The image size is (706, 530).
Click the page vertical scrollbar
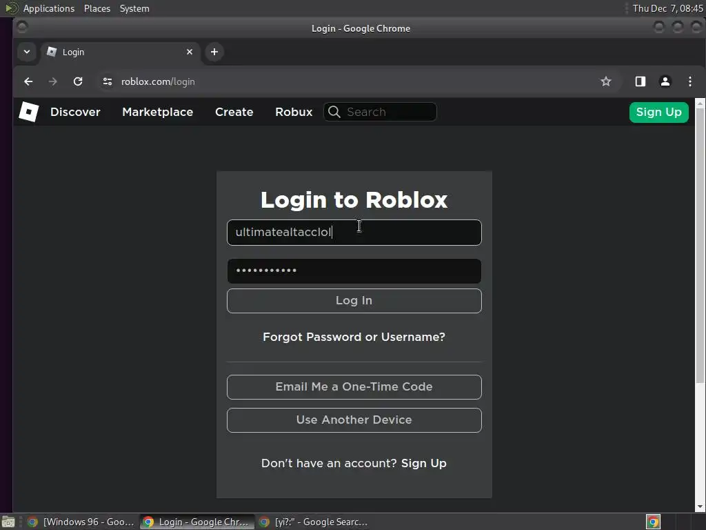(700, 246)
